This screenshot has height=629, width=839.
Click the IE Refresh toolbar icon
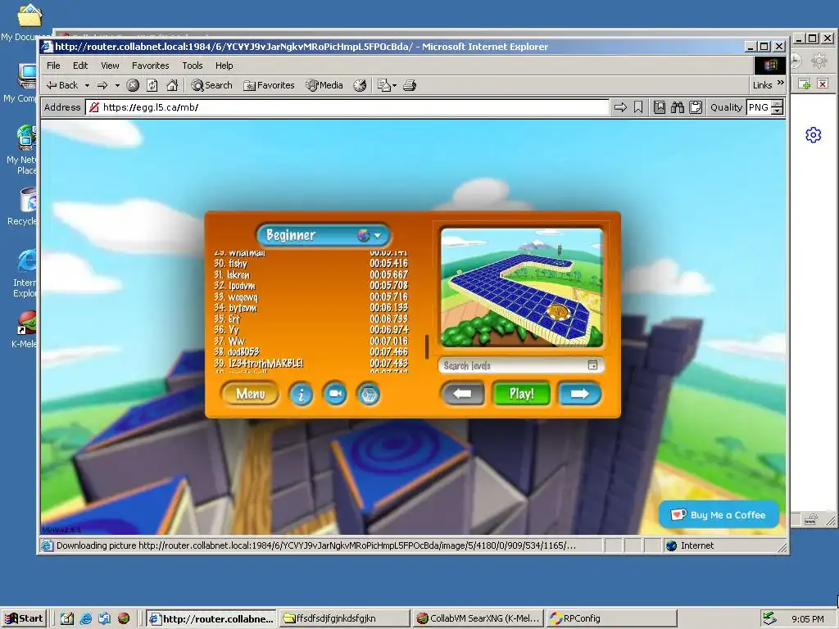point(152,85)
